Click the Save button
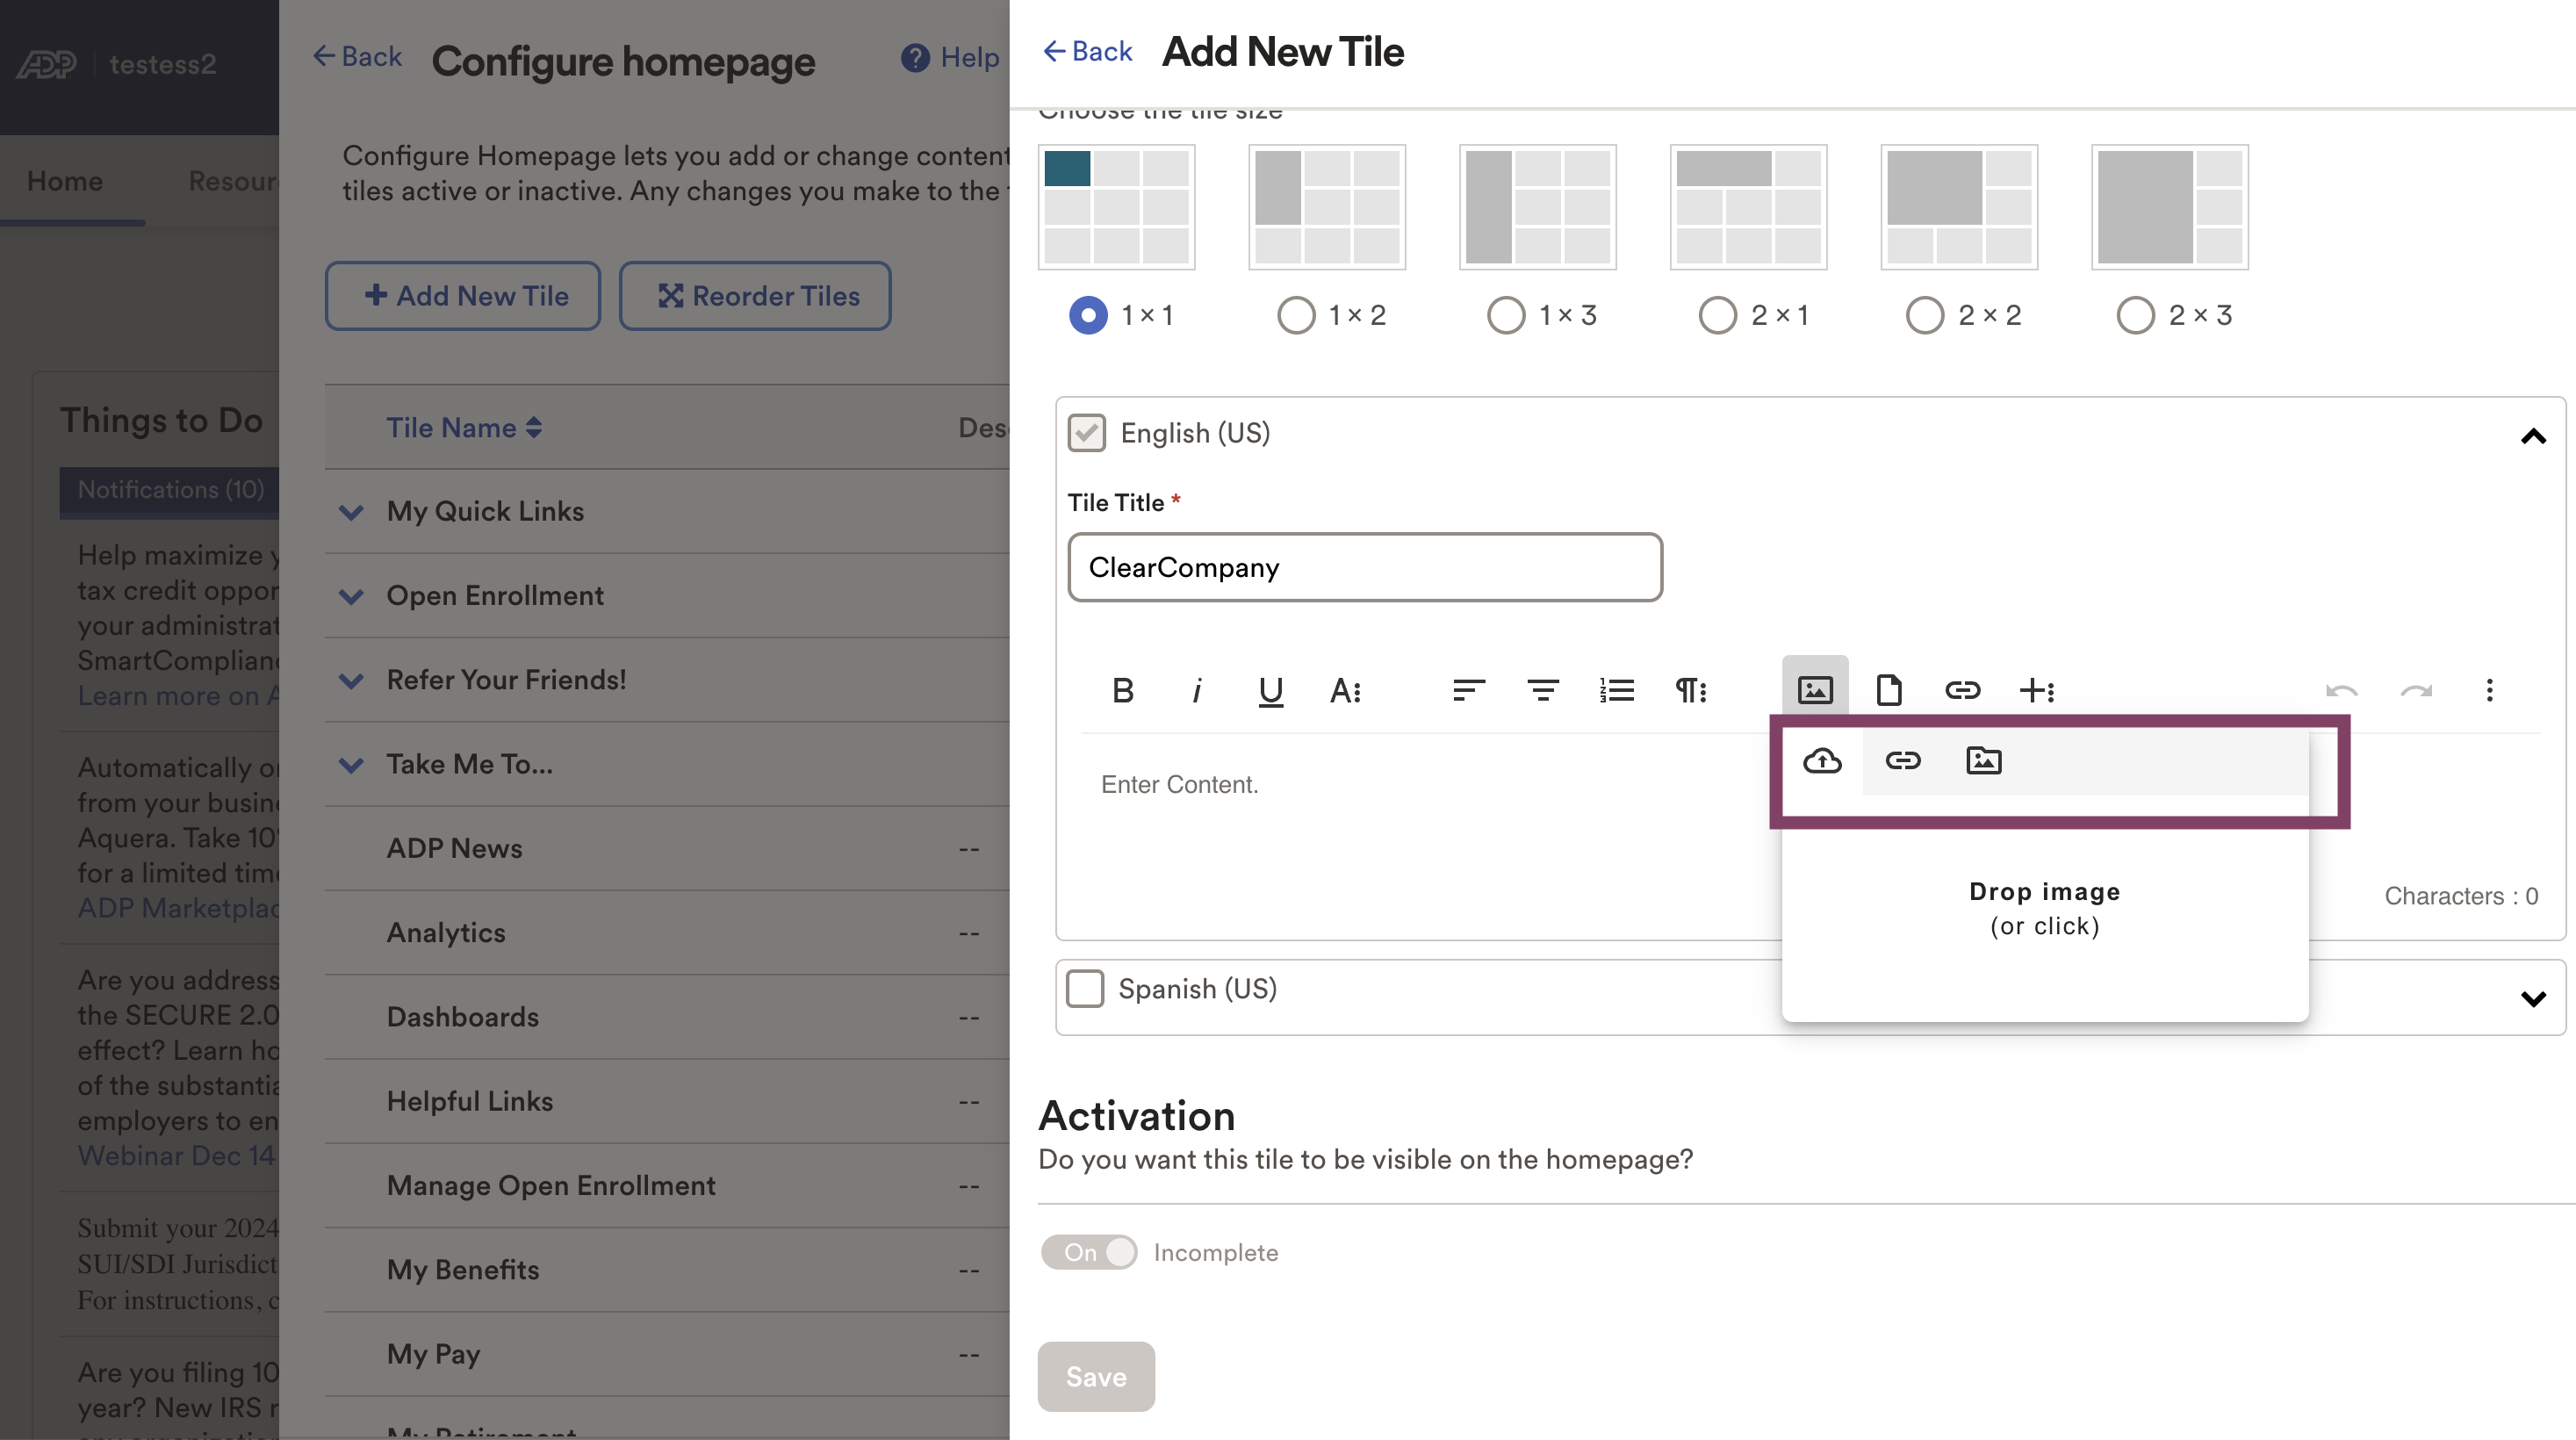 click(1096, 1376)
